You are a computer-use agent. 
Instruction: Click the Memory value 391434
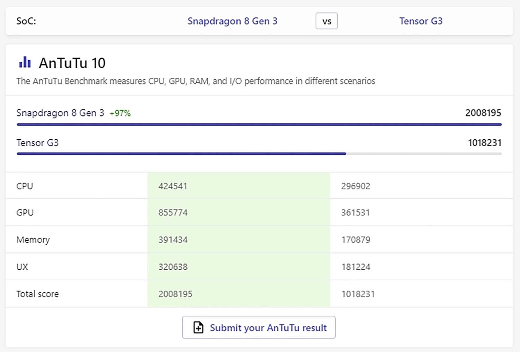(x=173, y=240)
